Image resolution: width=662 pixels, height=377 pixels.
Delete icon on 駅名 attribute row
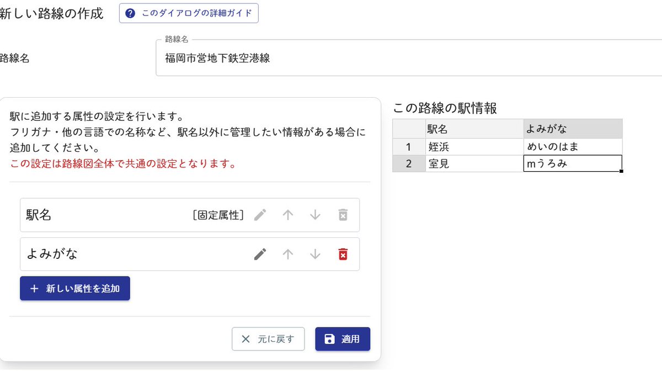tap(343, 215)
